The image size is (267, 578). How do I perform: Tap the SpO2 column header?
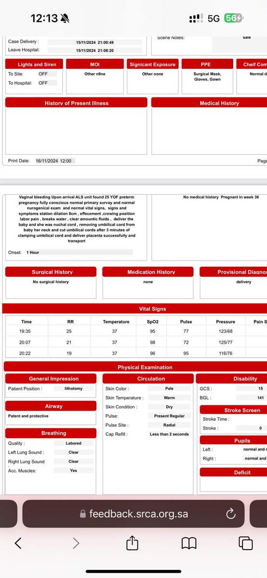point(152,322)
